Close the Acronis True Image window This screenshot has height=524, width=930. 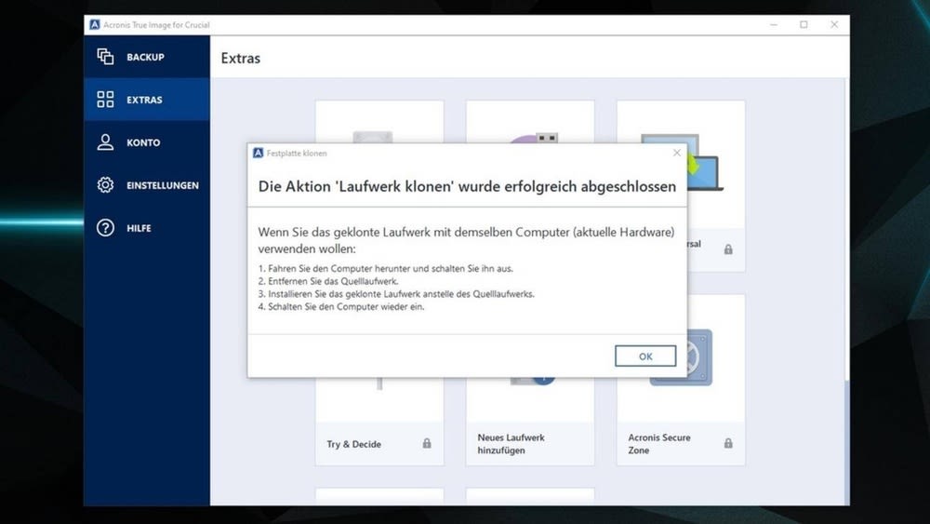[x=834, y=24]
